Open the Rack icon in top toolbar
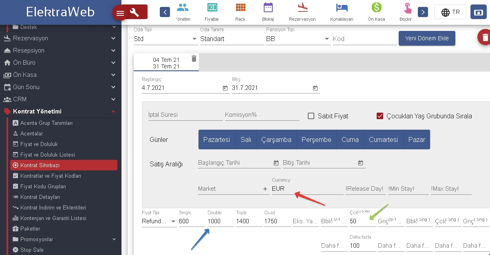The image size is (490, 255). tap(240, 8)
